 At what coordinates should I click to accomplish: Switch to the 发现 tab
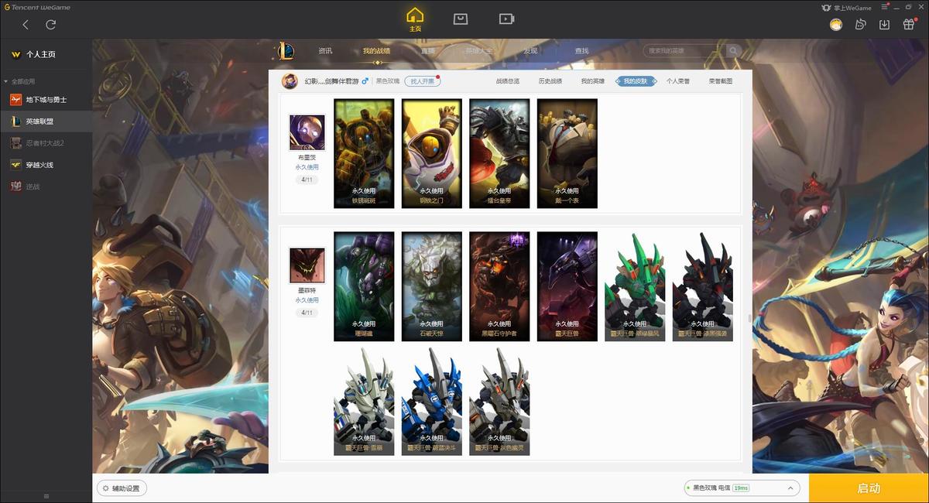[530, 51]
